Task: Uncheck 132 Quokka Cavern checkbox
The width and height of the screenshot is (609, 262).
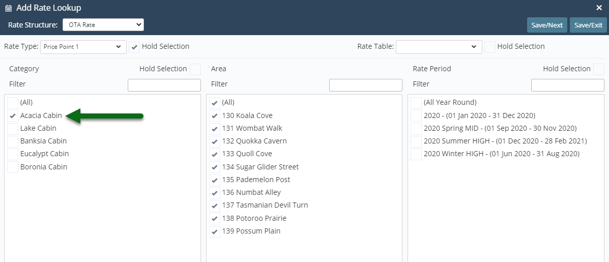Action: point(215,141)
